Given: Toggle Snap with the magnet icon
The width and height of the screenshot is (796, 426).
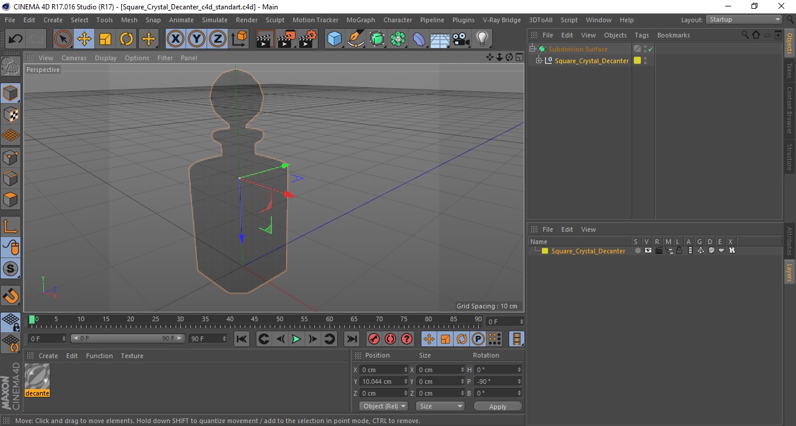Looking at the screenshot, I should coord(11,296).
